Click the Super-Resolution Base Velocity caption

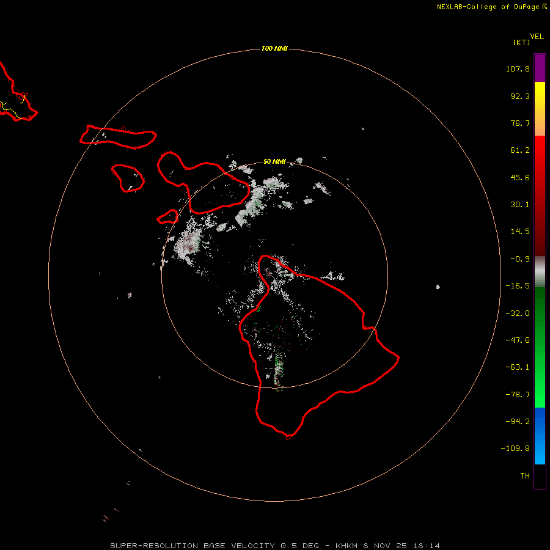(275, 546)
